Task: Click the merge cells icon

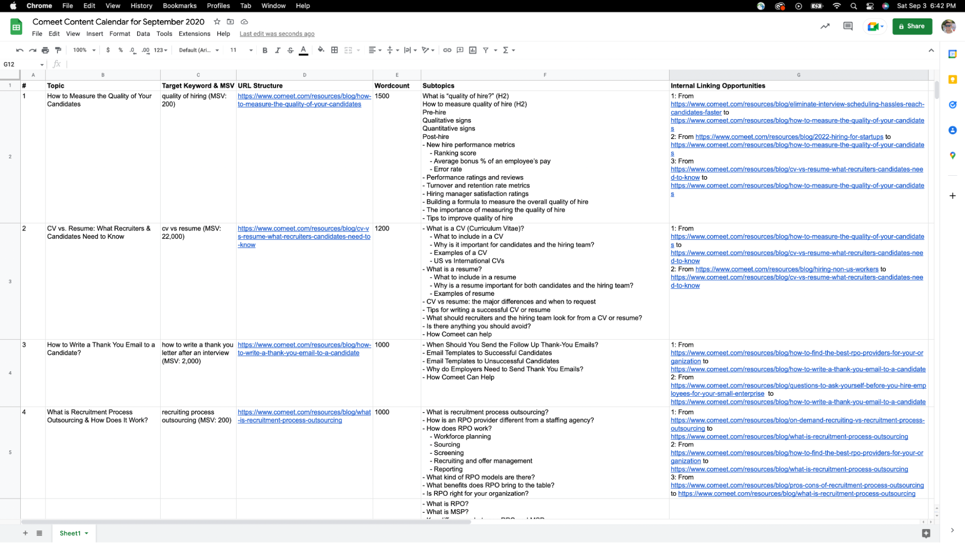Action: click(x=348, y=50)
